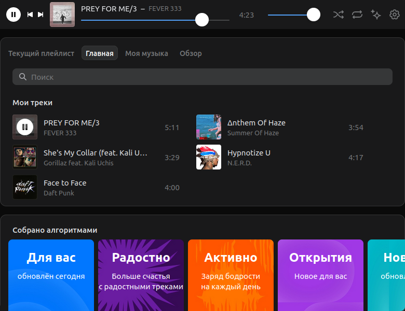Skip to the next track
The height and width of the screenshot is (311, 405).
coord(40,15)
